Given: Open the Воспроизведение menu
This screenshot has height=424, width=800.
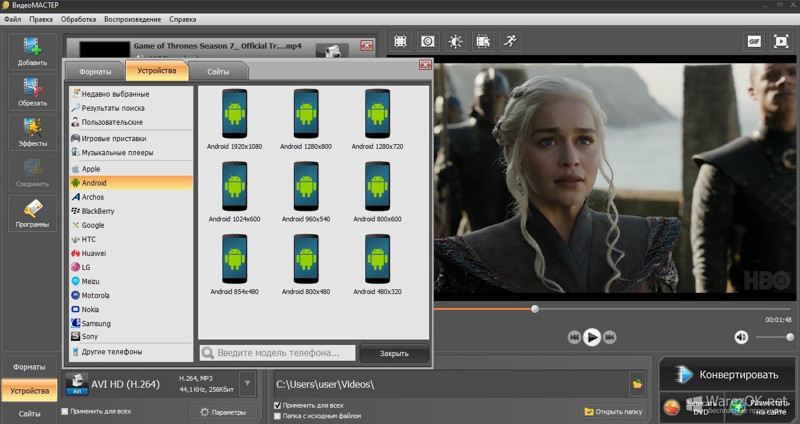Looking at the screenshot, I should 133,19.
